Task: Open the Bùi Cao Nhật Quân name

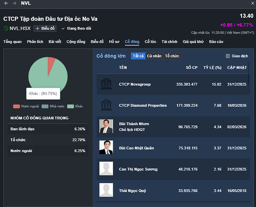Action: pyautogui.click(x=136, y=148)
